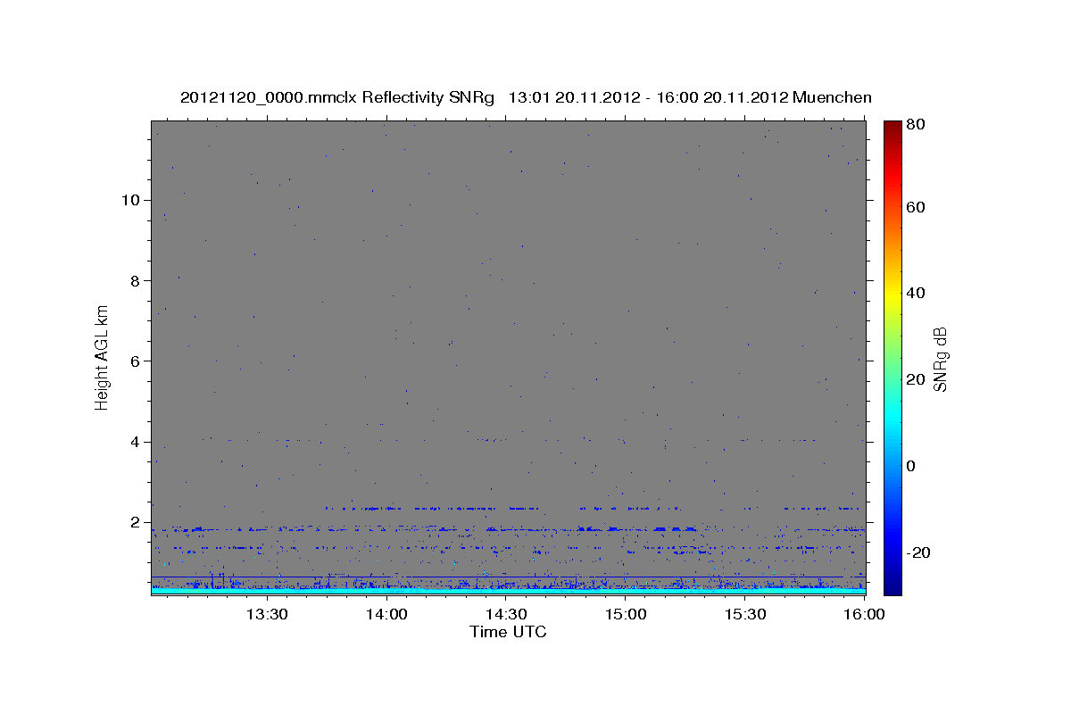The height and width of the screenshot is (714, 1071).
Task: Click the 15:00 time tick label
Action: pyautogui.click(x=627, y=615)
